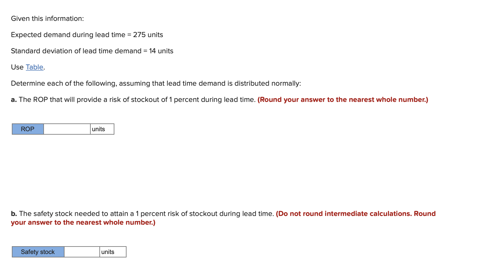The height and width of the screenshot is (278, 488).
Task: Click the expected demand text line
Action: point(87,35)
